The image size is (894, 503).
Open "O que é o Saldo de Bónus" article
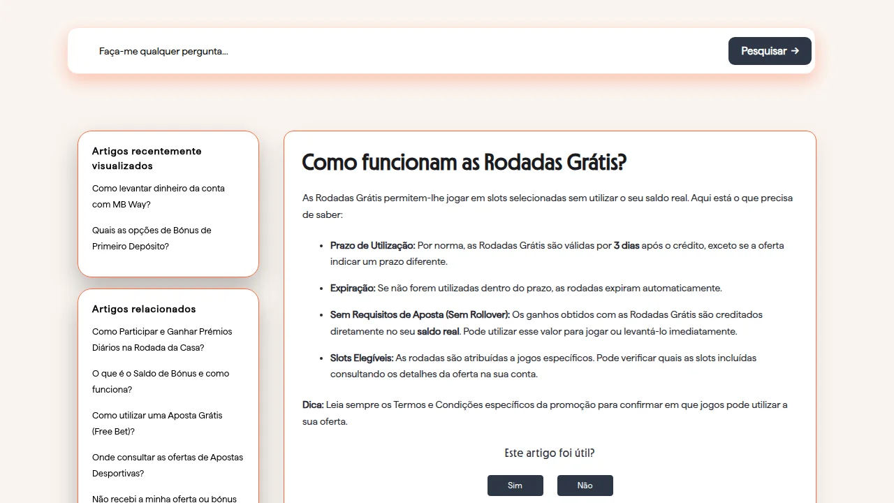click(x=161, y=381)
